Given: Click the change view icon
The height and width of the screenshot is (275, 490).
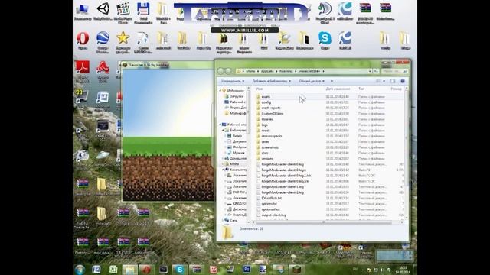Looking at the screenshot, I should [378, 81].
